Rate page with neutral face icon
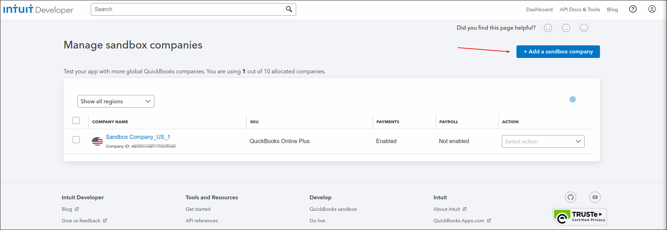Screen dimensions: 667x230 click(x=566, y=28)
